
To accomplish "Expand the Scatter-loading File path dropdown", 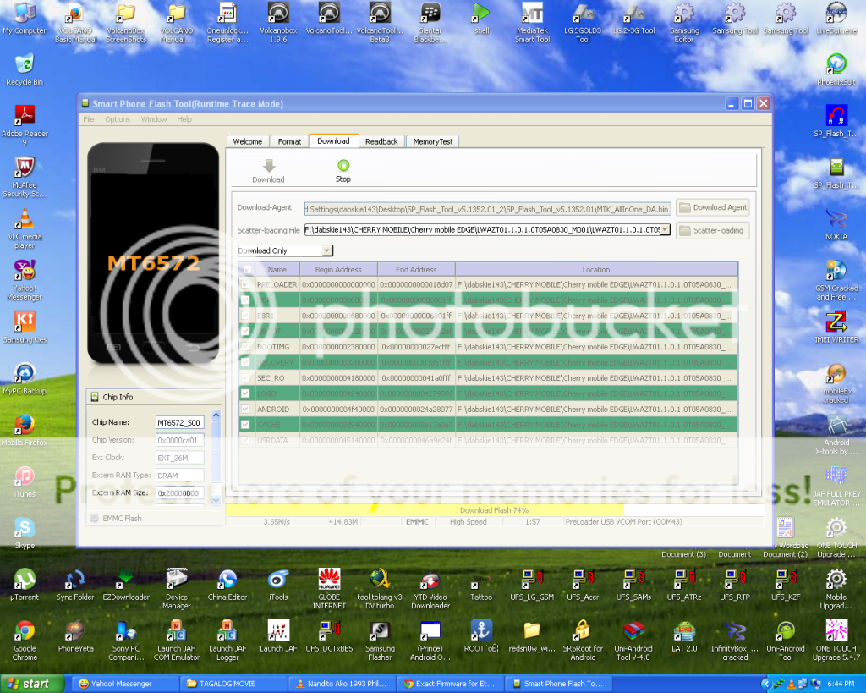I will click(665, 229).
